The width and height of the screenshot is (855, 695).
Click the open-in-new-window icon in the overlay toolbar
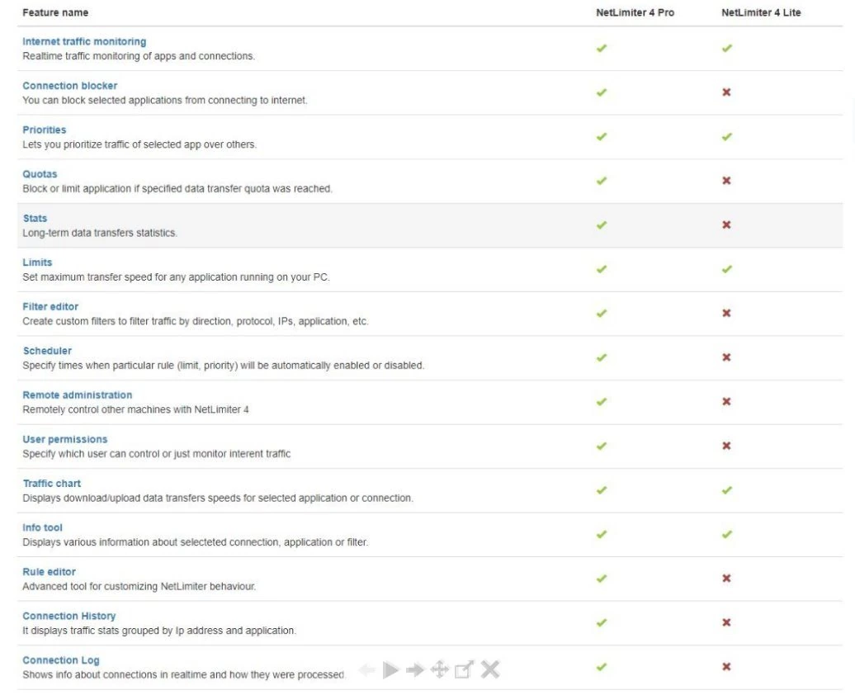[464, 669]
